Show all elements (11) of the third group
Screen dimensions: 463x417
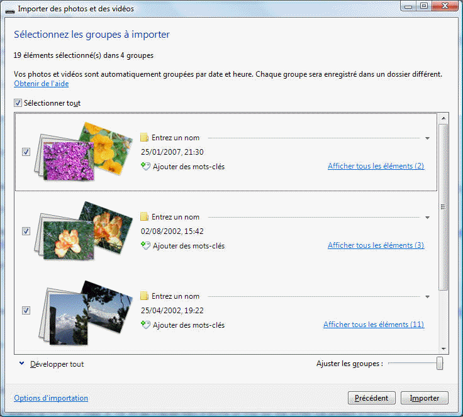pyautogui.click(x=374, y=325)
